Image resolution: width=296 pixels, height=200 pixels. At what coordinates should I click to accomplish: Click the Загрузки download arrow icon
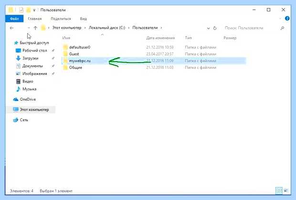coord(18,58)
